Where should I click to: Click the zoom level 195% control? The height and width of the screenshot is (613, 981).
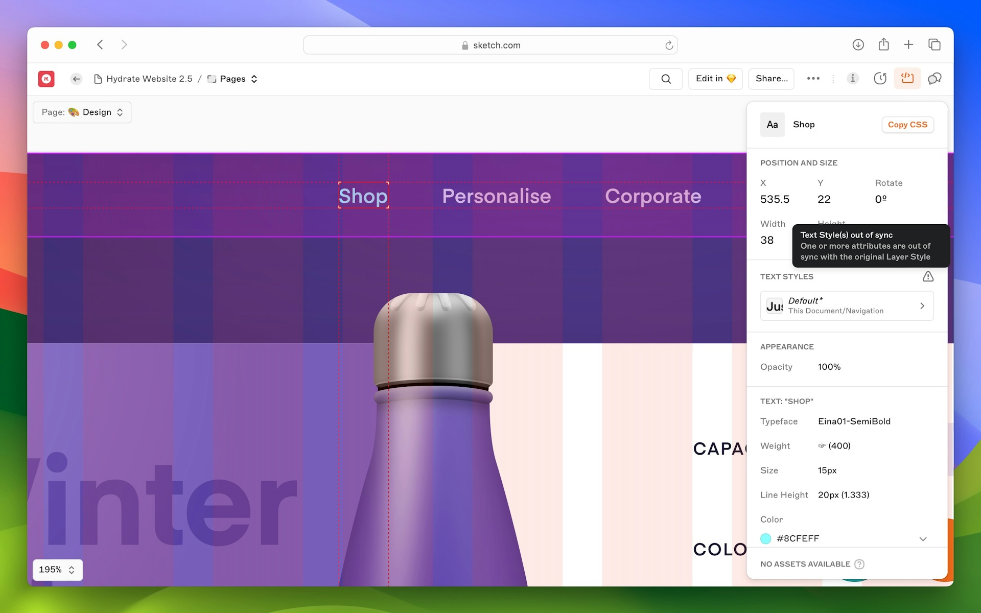tap(56, 569)
